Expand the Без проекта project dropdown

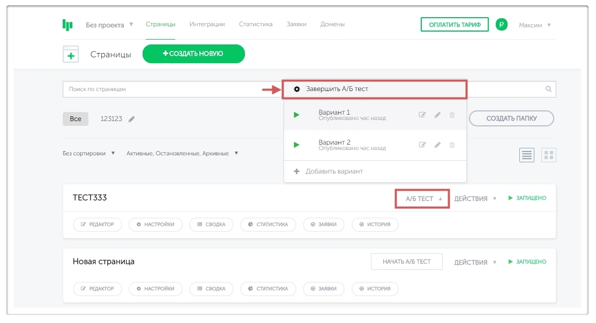click(109, 25)
